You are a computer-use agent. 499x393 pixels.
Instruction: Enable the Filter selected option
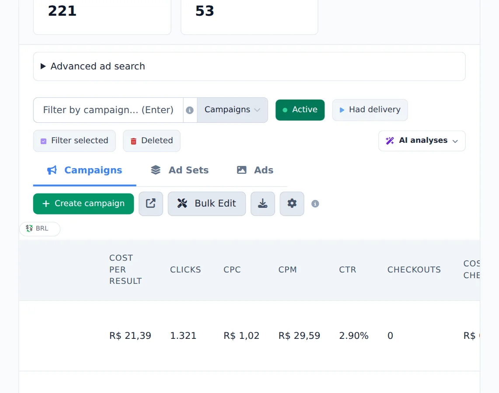click(x=74, y=141)
